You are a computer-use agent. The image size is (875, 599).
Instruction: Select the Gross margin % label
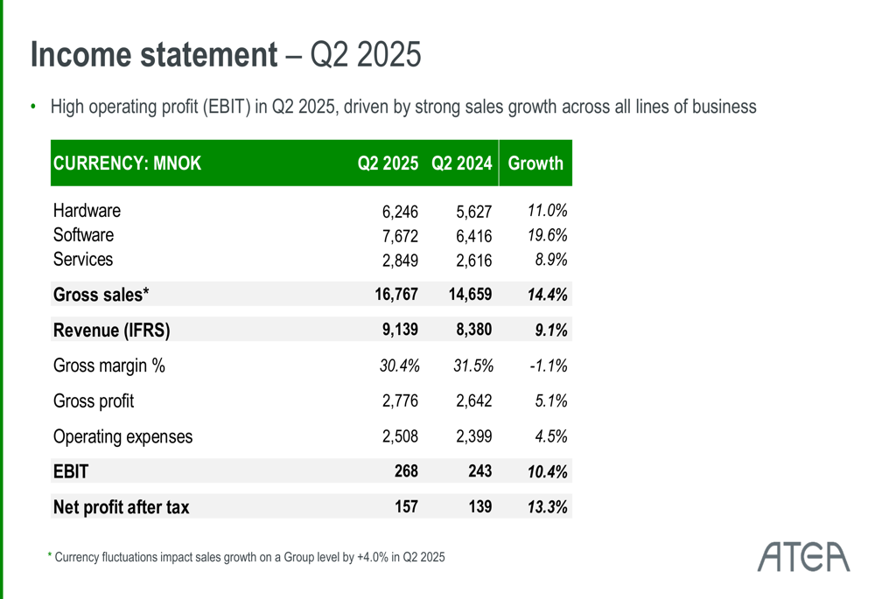coord(109,366)
